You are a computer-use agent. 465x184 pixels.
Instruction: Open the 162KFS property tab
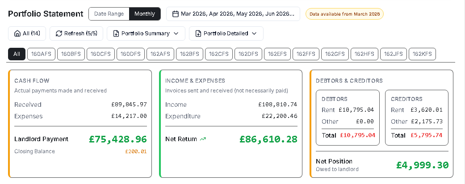tap(422, 54)
